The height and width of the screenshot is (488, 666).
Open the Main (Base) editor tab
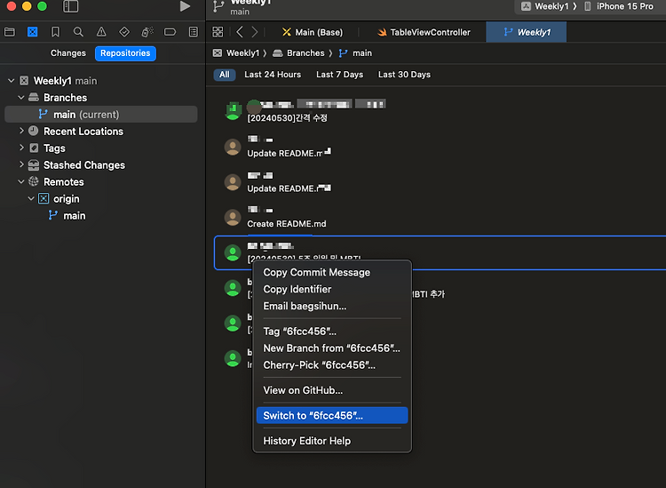313,32
